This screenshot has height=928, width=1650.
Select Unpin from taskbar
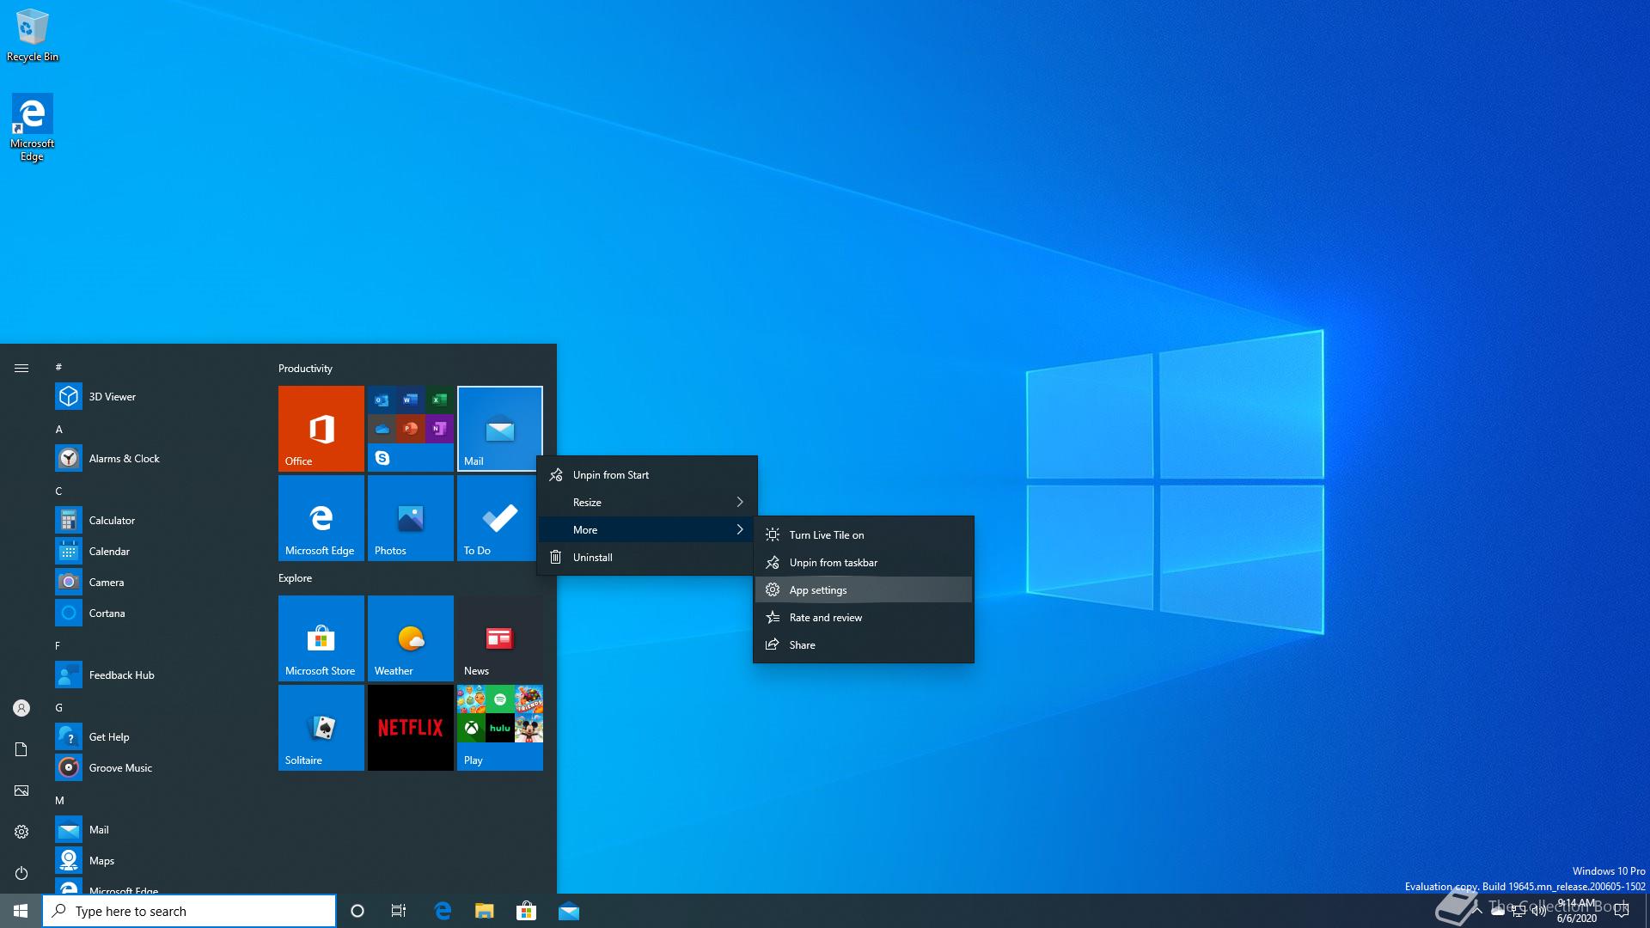[x=864, y=562]
